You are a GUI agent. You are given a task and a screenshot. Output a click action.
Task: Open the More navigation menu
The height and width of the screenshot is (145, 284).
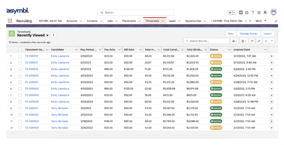(x=261, y=21)
